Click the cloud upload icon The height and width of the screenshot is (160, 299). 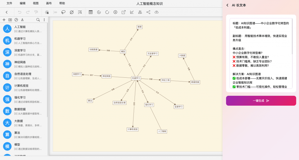[157, 12]
